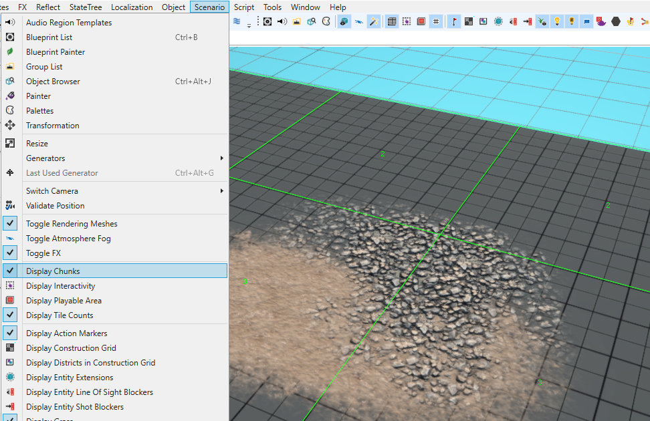Open Group List from the toolbar icon
Screen dimensions: 650x421
click(x=297, y=21)
